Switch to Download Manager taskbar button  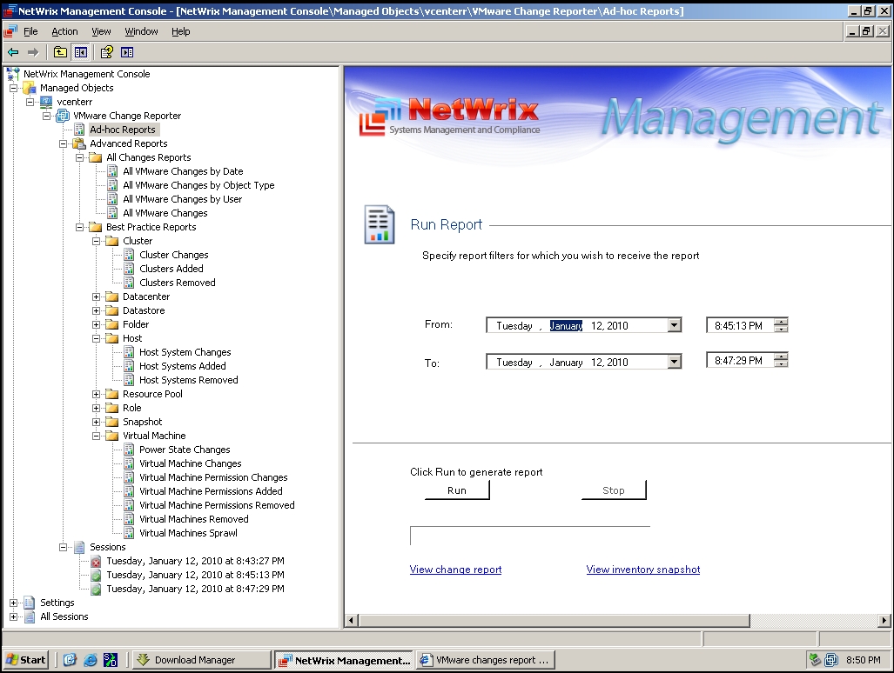point(202,660)
